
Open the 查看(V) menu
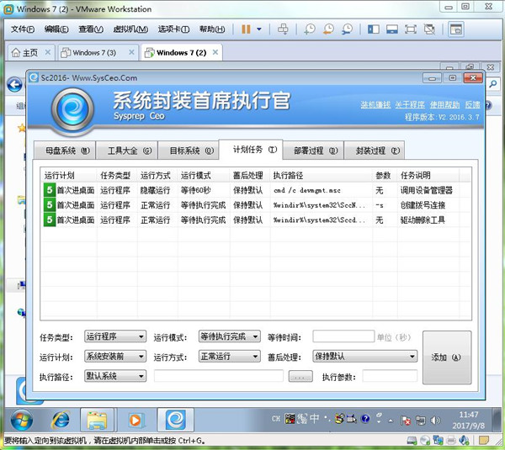91,29
